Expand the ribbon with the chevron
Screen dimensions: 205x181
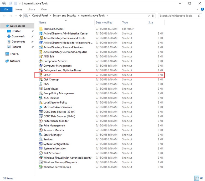[197, 9]
